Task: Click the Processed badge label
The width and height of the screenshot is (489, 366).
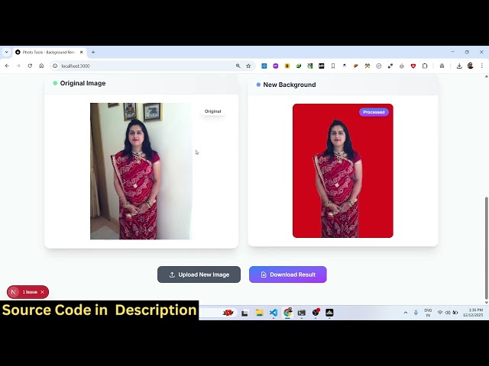Action: point(374,112)
